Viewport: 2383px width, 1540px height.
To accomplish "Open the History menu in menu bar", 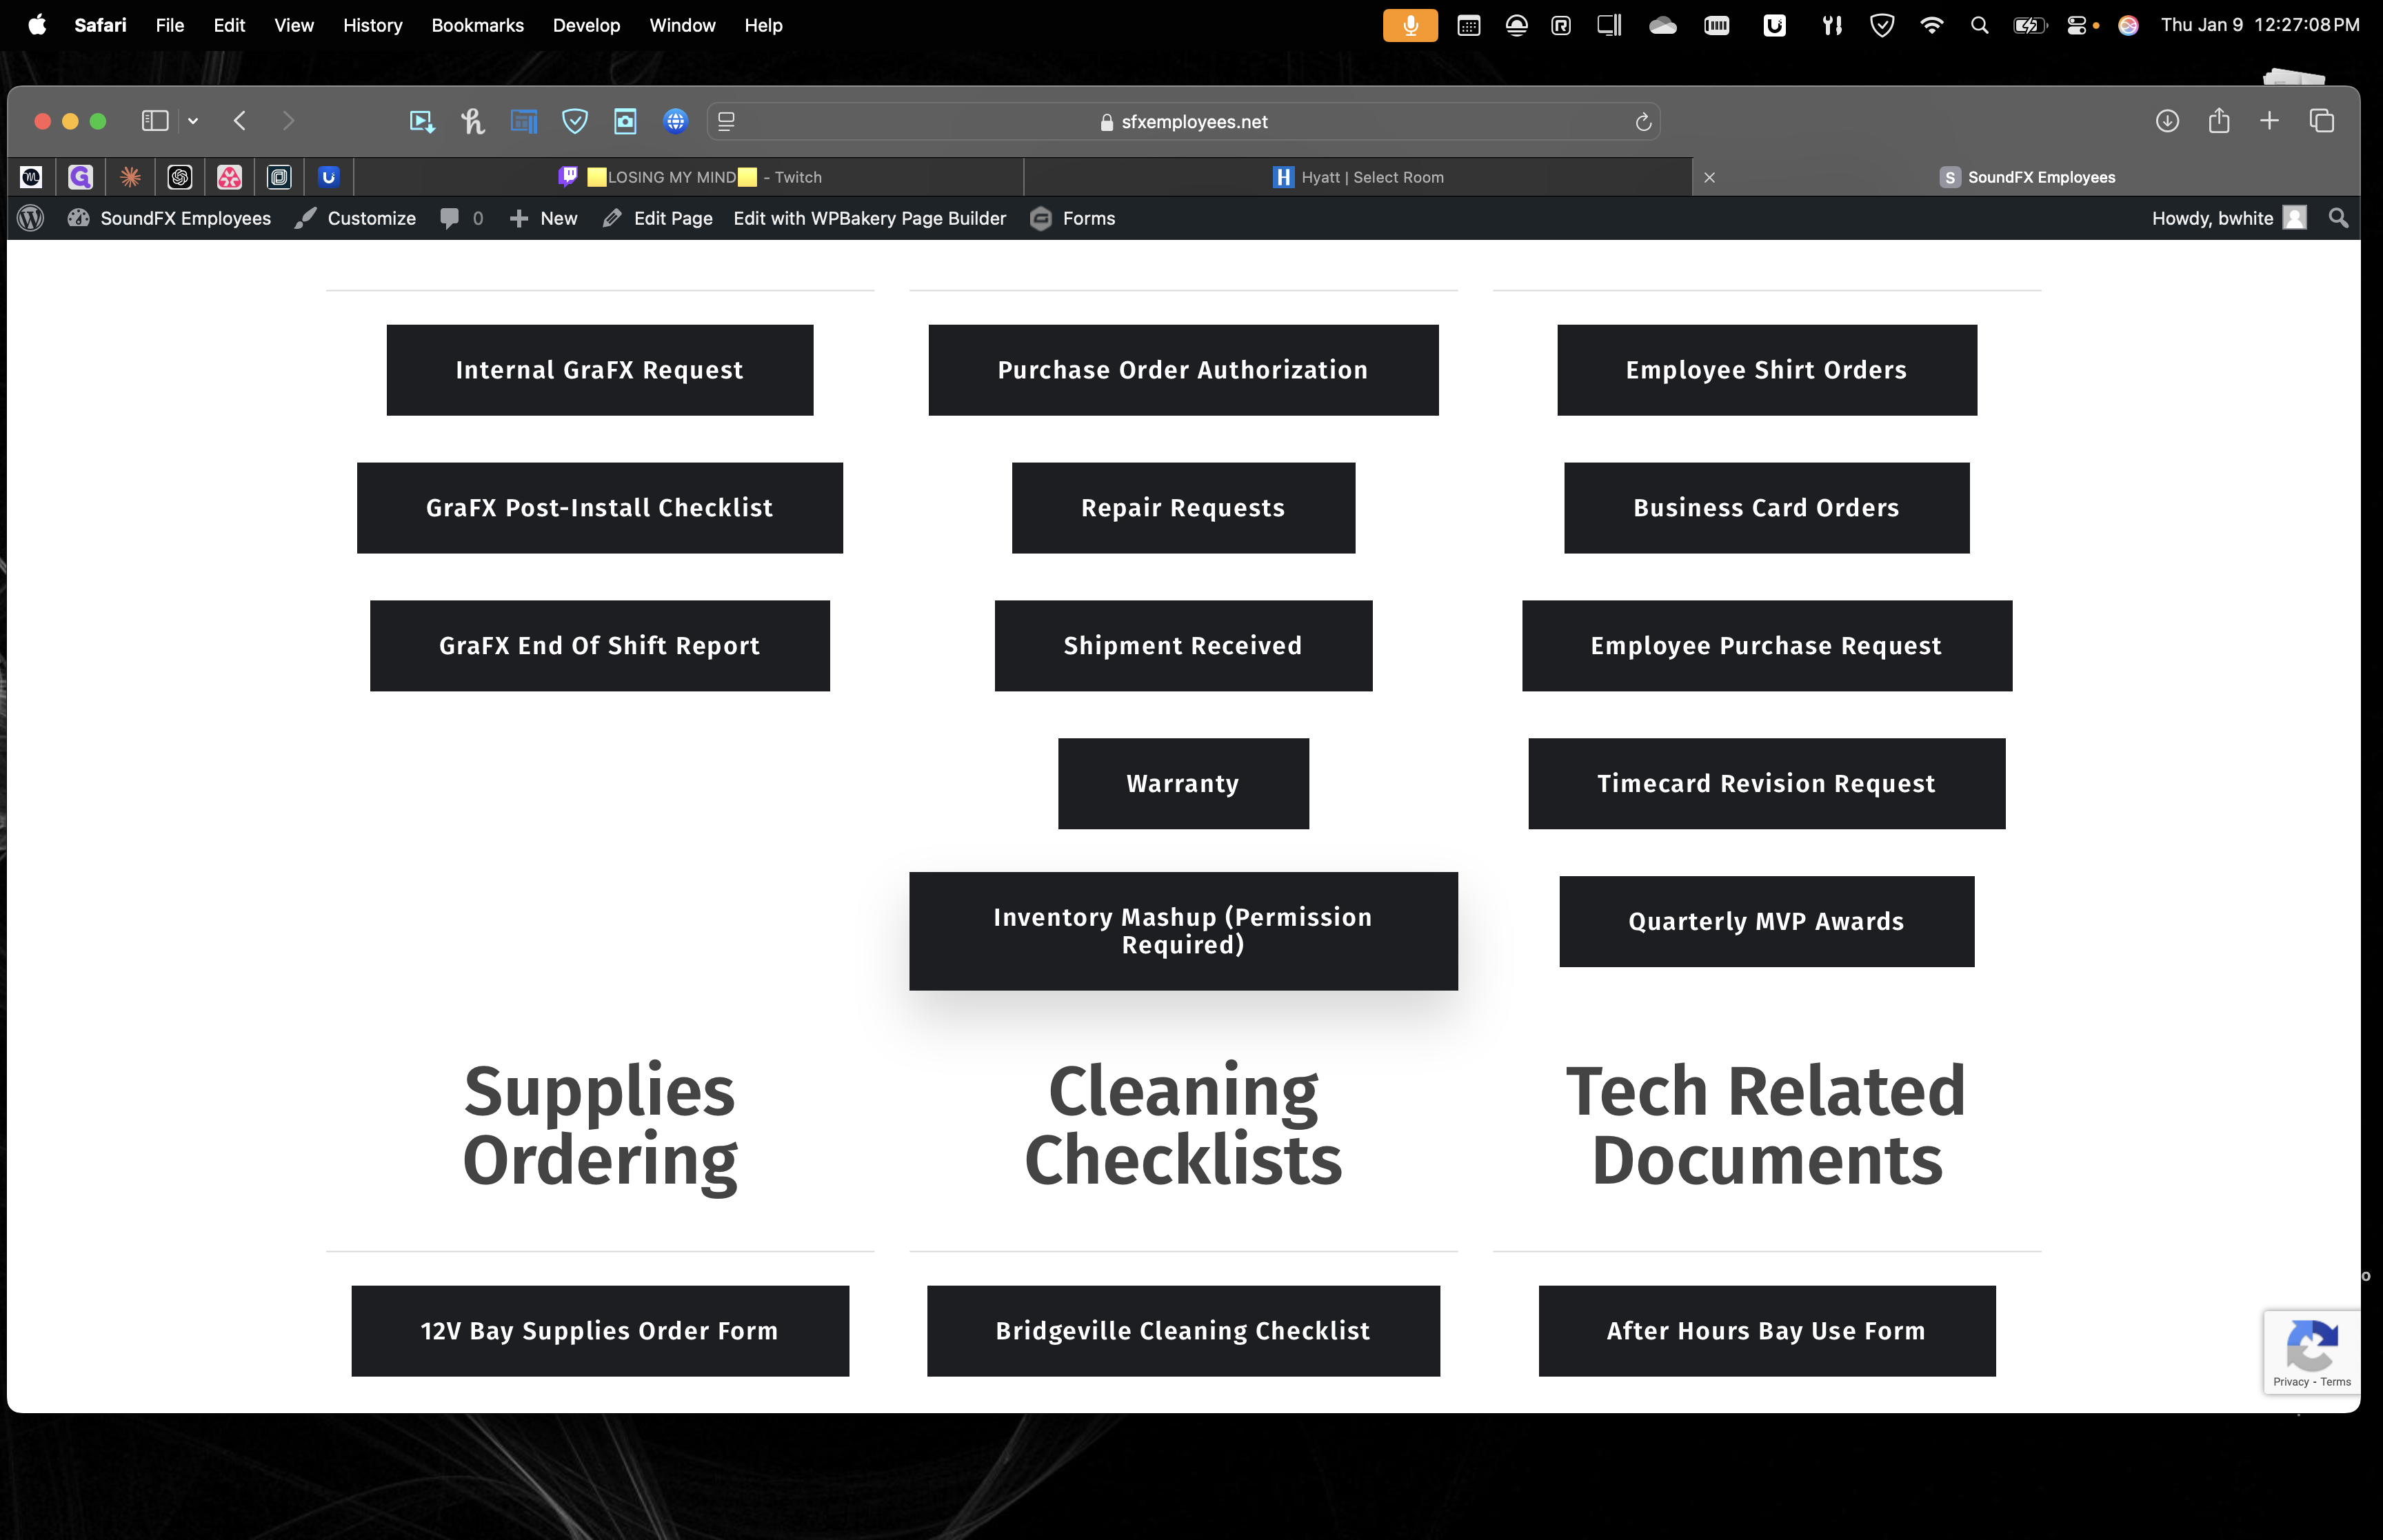I will [x=372, y=25].
